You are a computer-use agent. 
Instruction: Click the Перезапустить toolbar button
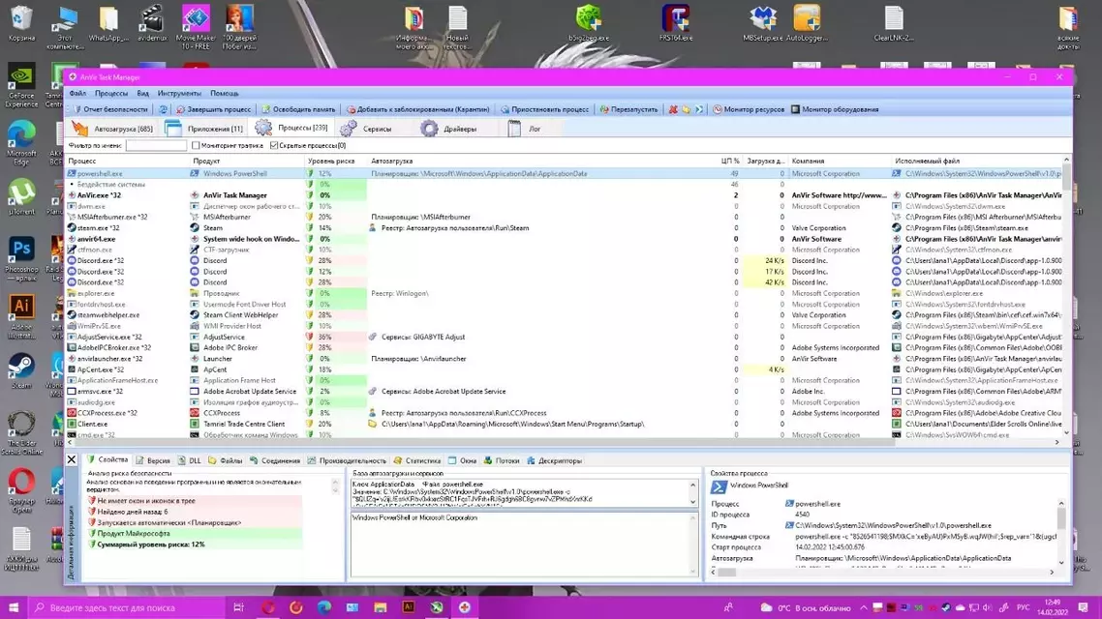[629, 109]
